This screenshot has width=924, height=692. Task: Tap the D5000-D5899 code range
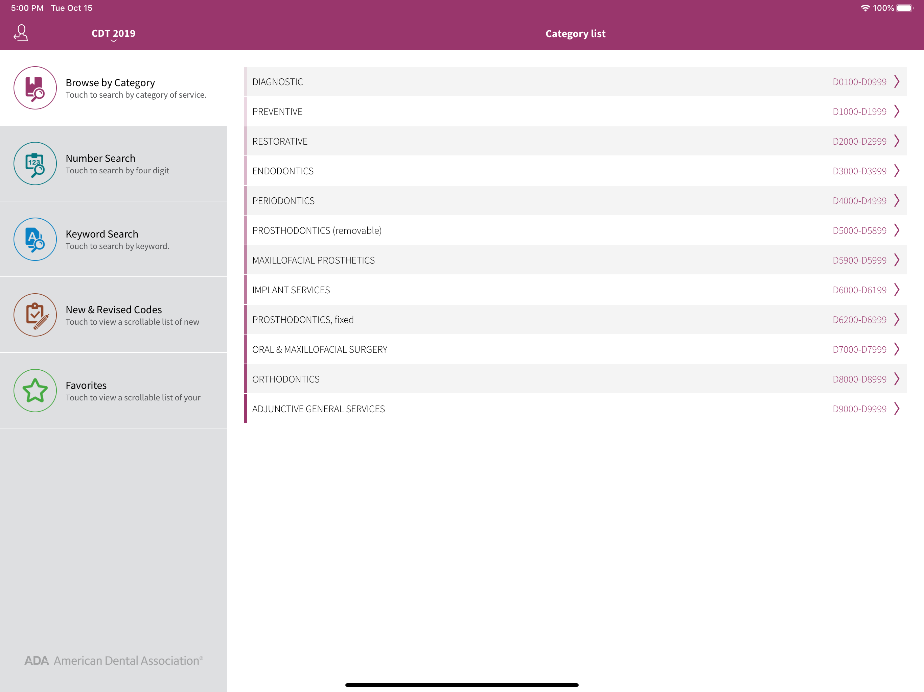click(x=859, y=231)
